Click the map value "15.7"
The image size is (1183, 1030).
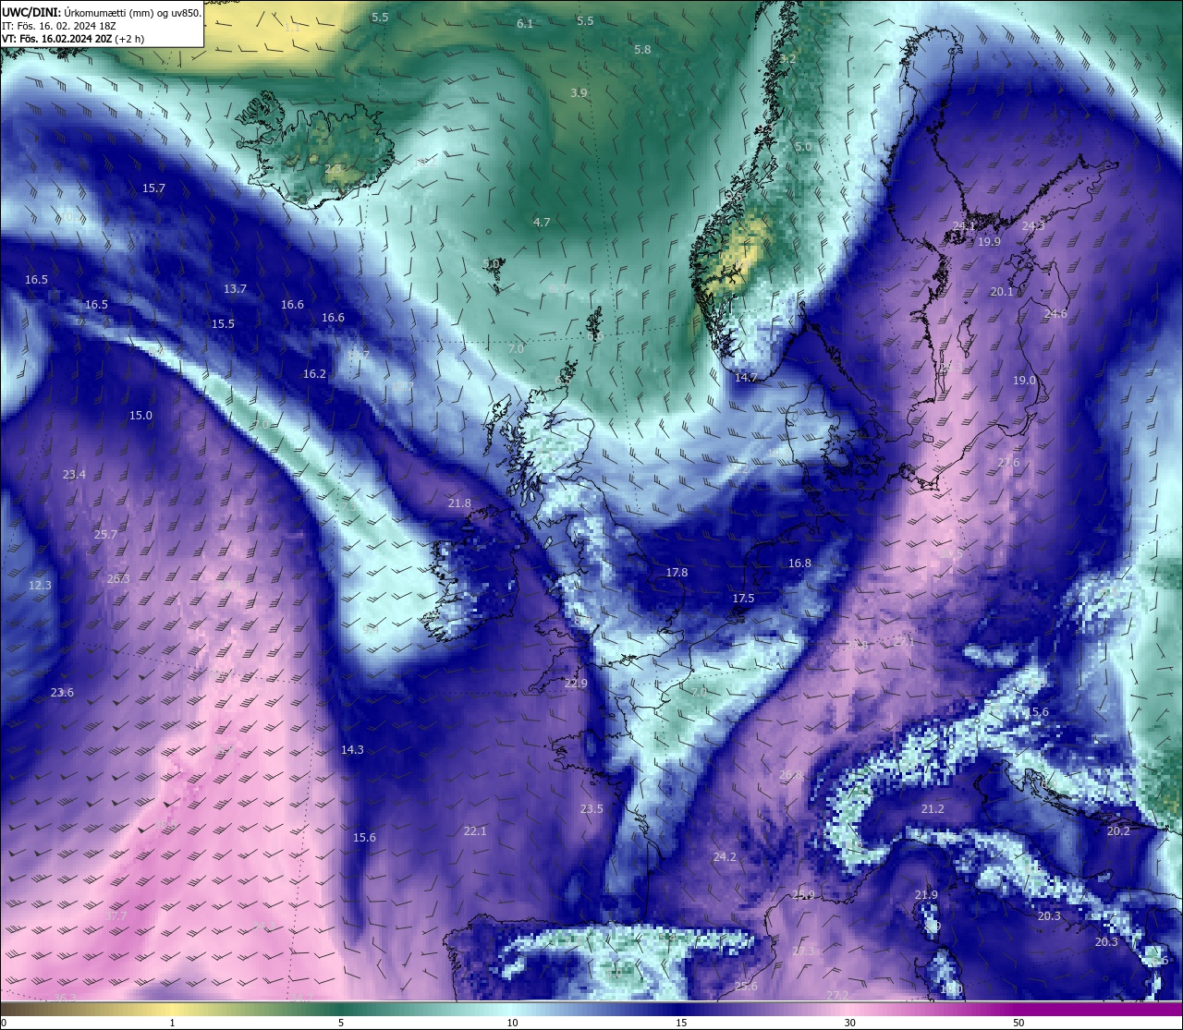153,188
